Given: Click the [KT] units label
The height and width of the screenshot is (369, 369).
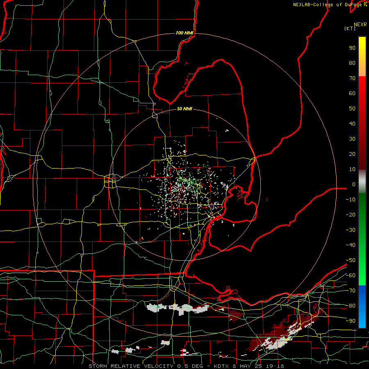Looking at the screenshot, I should [350, 28].
